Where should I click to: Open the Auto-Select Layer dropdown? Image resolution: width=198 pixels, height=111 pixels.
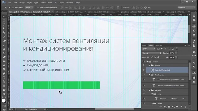[29, 7]
